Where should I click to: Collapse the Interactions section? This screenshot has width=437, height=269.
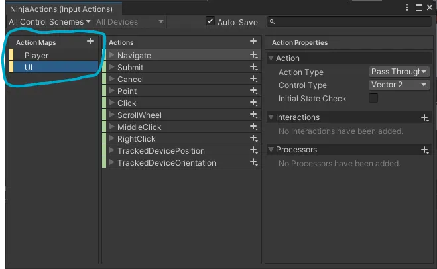[271, 117]
